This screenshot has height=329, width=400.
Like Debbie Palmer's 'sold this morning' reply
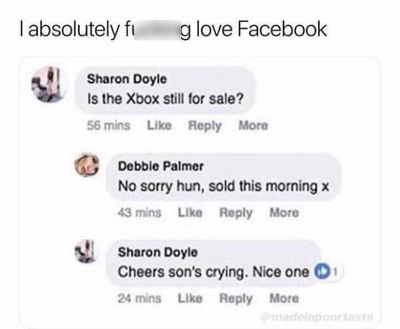point(190,212)
